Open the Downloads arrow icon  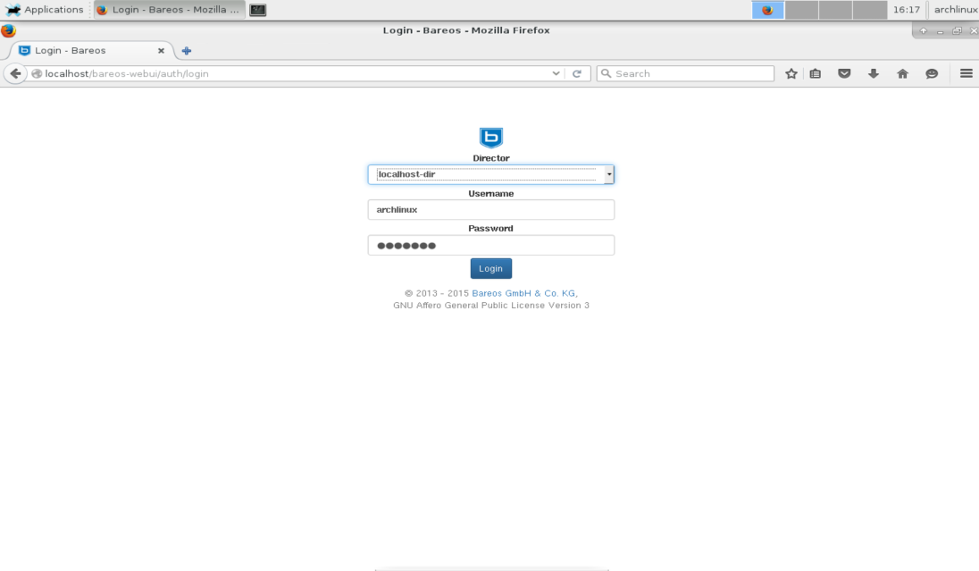click(x=874, y=73)
